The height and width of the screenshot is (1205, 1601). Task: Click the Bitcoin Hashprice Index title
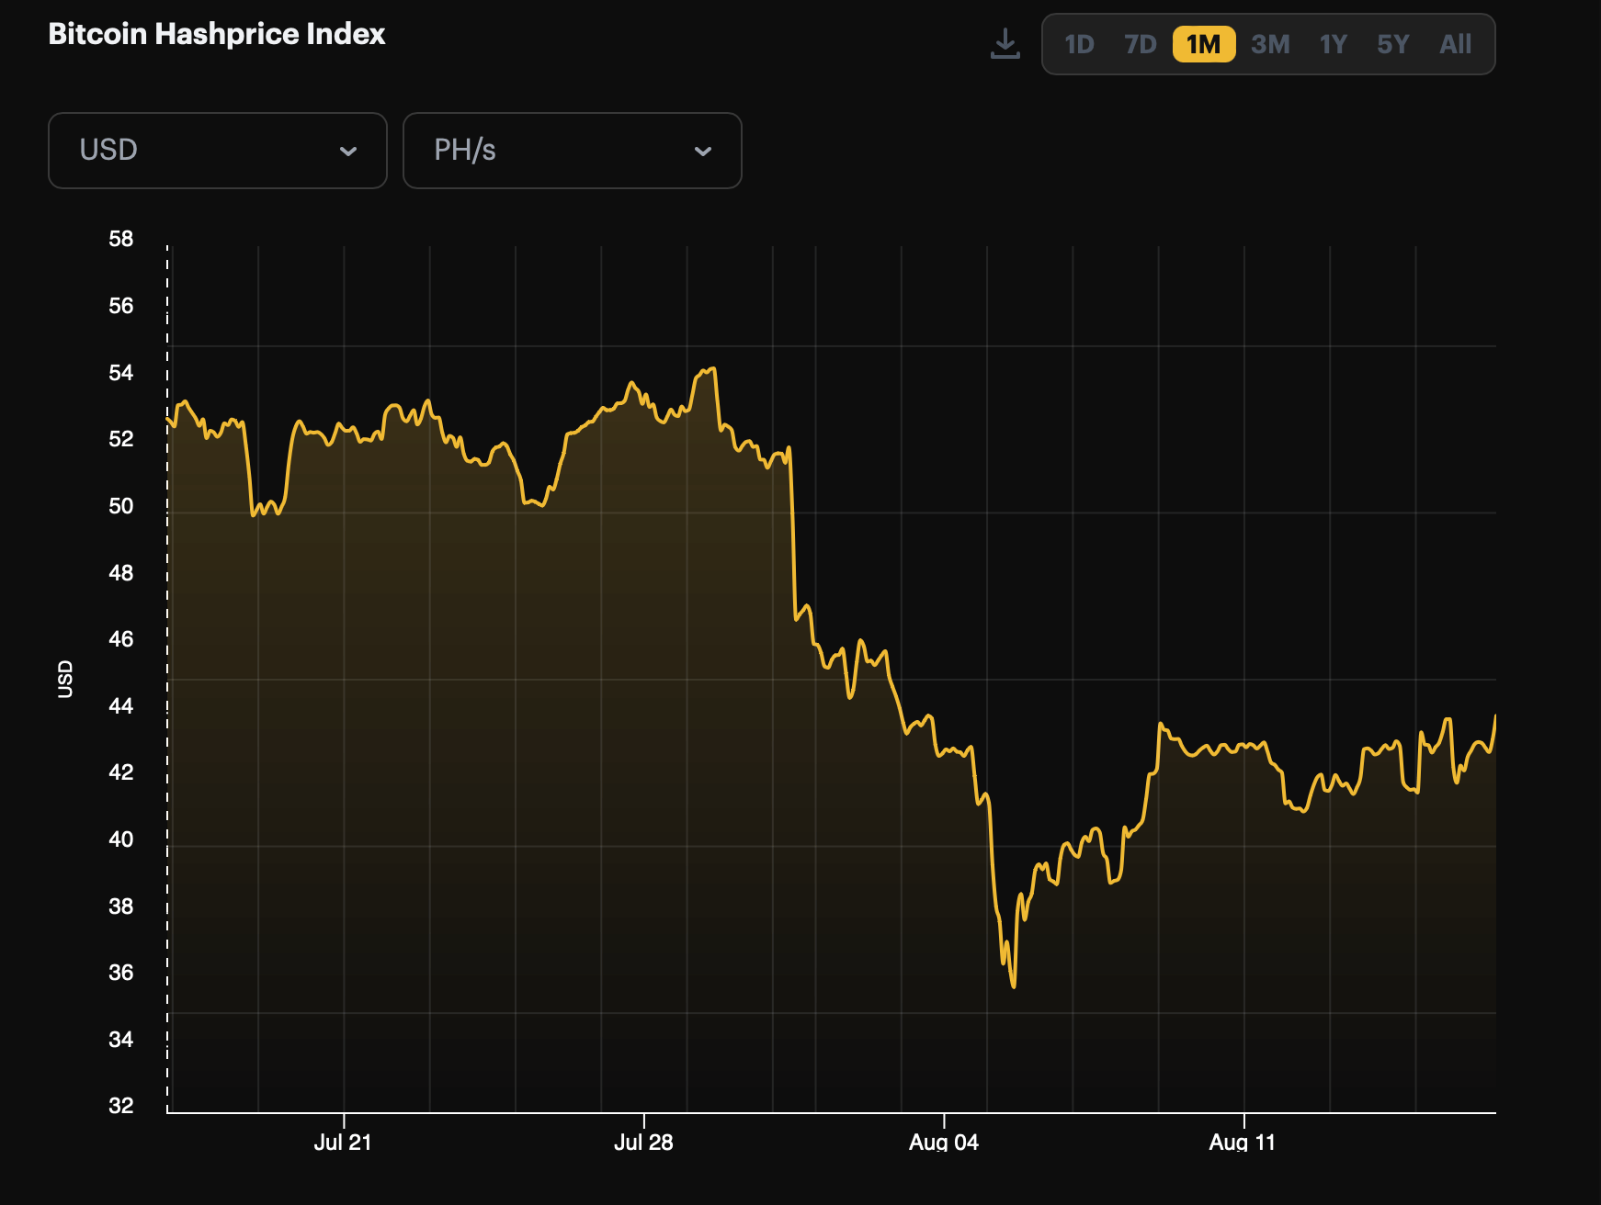point(217,34)
